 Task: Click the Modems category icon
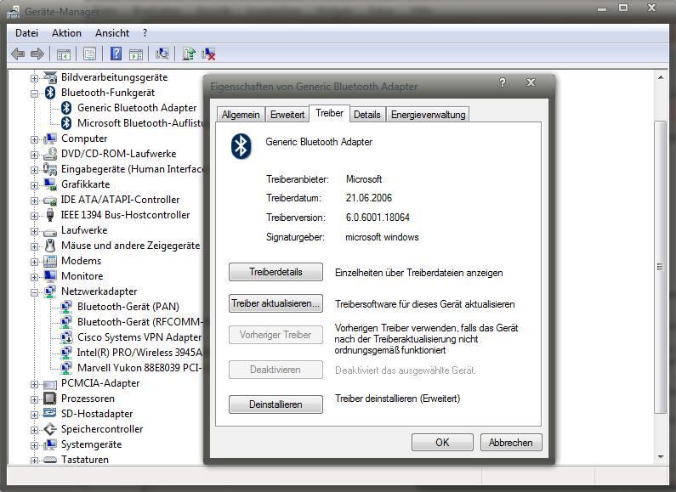click(x=50, y=261)
